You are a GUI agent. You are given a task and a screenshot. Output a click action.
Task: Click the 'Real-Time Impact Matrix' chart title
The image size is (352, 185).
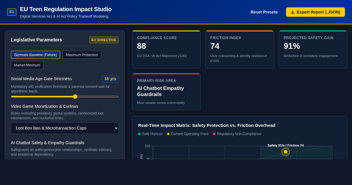point(207,125)
